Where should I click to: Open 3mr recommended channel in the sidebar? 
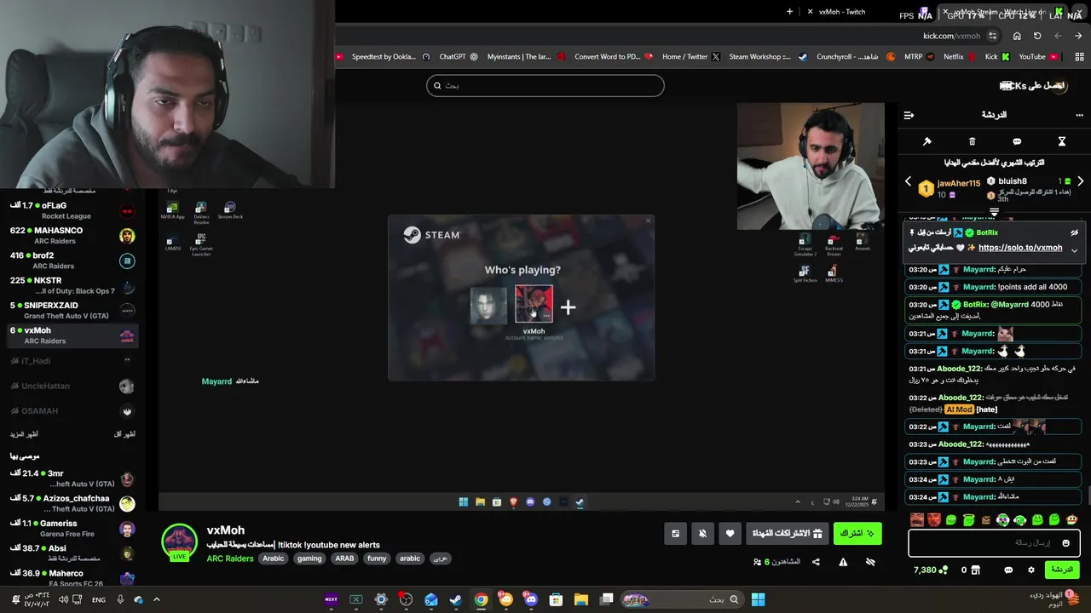point(71,478)
